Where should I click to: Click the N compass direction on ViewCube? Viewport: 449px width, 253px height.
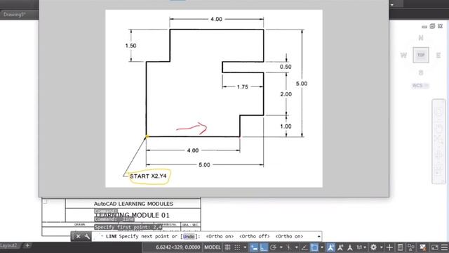coord(421,38)
